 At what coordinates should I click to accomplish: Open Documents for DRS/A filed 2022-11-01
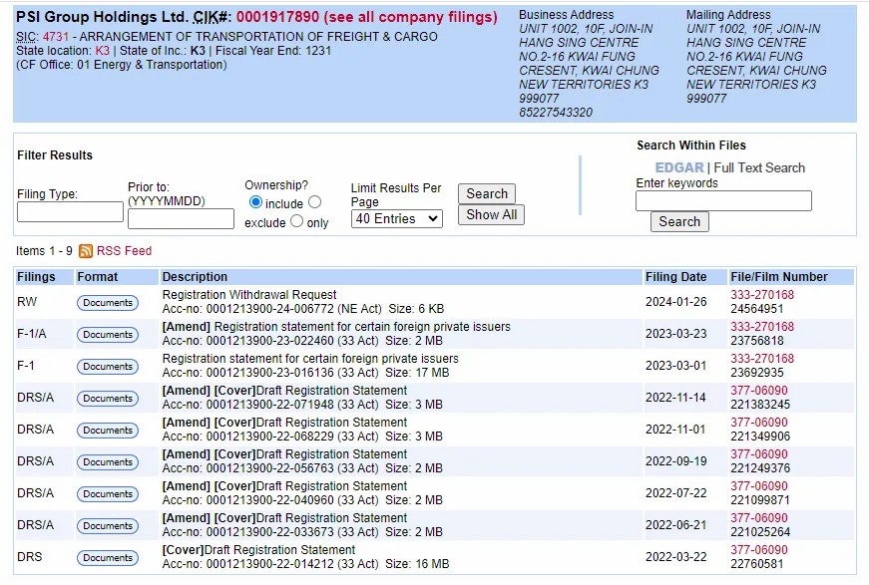108,431
